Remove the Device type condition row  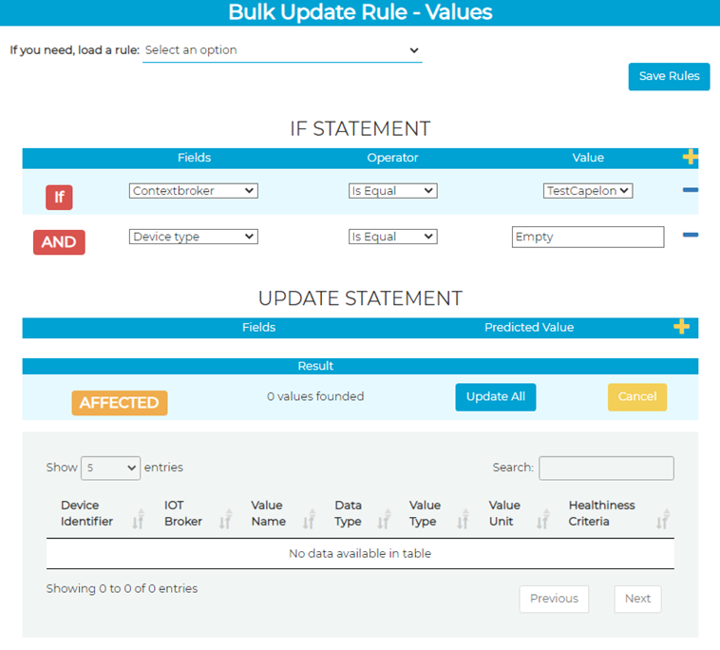690,235
